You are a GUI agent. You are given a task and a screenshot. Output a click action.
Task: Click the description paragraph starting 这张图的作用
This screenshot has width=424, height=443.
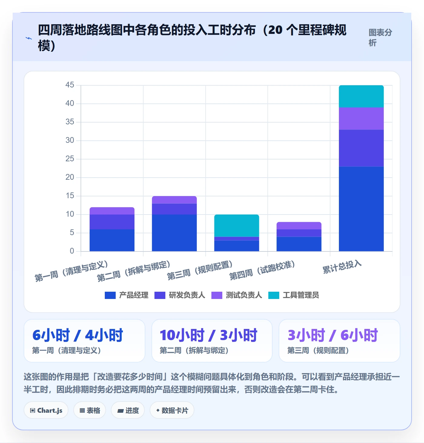(x=212, y=383)
